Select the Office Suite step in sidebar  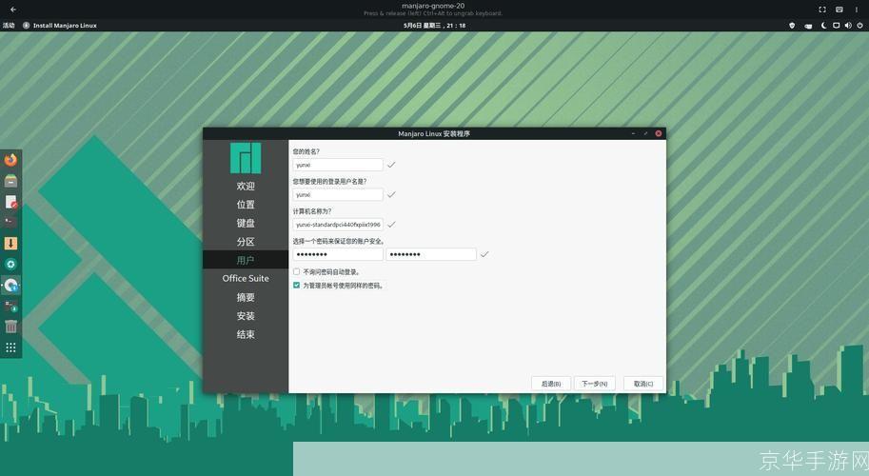point(246,278)
